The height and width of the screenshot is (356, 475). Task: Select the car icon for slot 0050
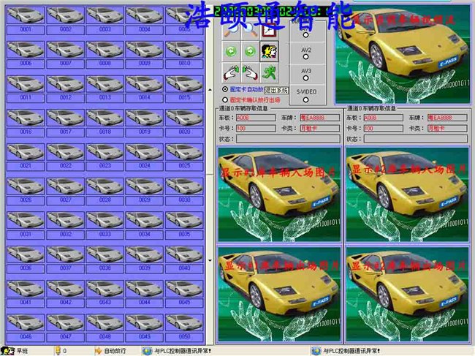coord(184,322)
